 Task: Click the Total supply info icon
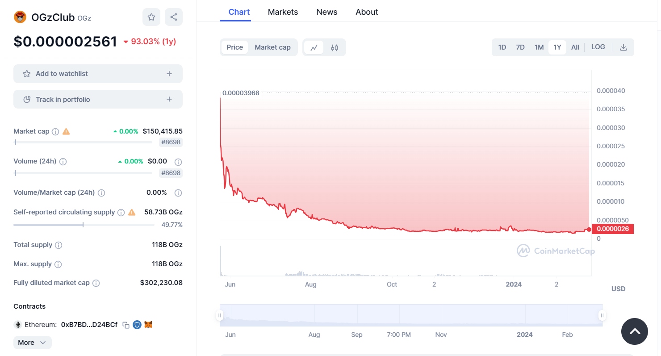pos(59,245)
